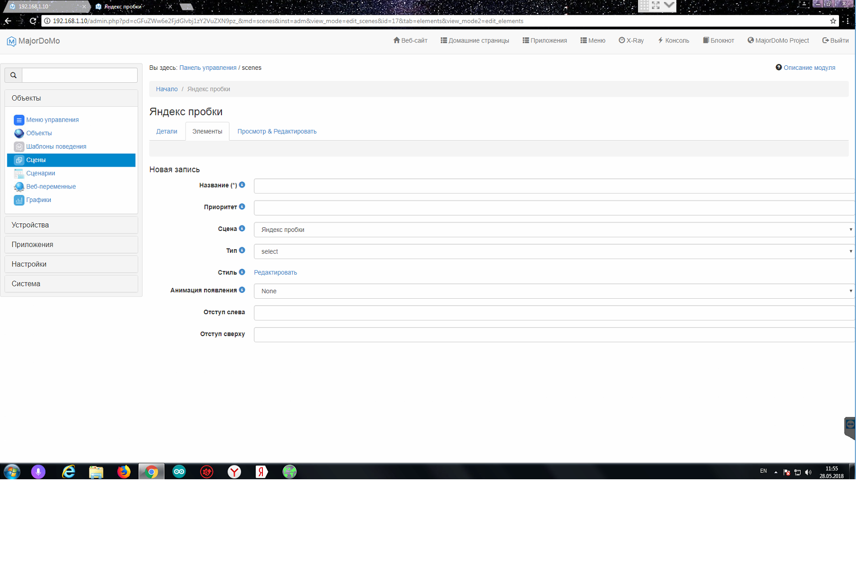Click the info icon beside Сцена
Image resolution: width=856 pixels, height=579 pixels.
[242, 229]
